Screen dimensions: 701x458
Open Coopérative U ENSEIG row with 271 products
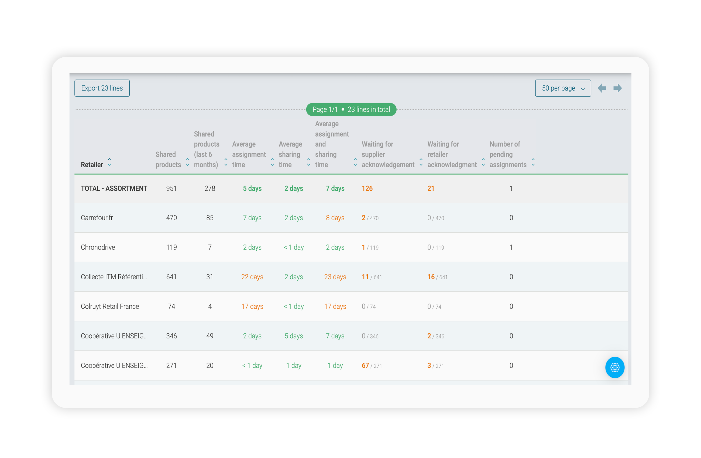pos(351,366)
